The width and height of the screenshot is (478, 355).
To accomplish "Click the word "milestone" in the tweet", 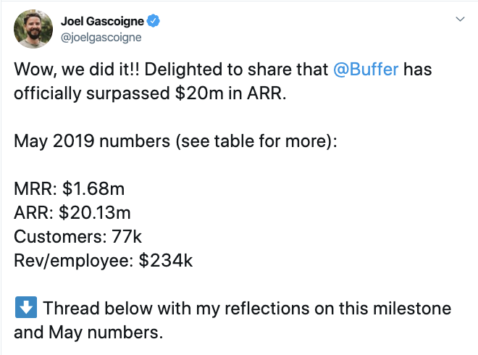I will (x=412, y=309).
